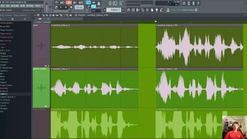Open the scissors audio editor icon
The height and width of the screenshot is (139, 247).
click(189, 3)
